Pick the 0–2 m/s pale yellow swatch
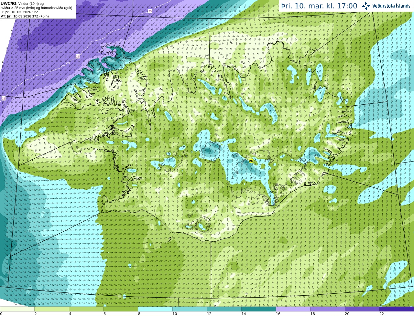414x316 pixels. pyautogui.click(x=17, y=309)
